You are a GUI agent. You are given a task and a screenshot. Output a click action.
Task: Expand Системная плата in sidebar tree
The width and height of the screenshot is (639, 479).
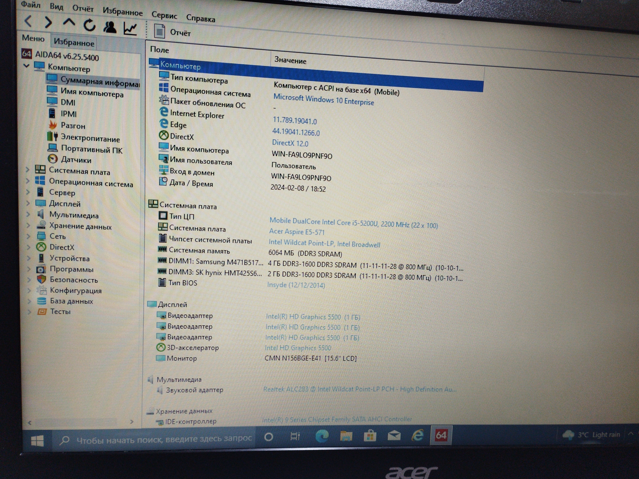(x=28, y=170)
